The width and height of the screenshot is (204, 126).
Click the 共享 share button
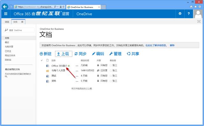(133, 54)
